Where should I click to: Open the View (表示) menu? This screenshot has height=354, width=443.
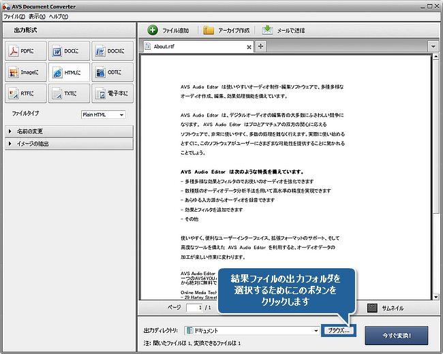point(37,16)
